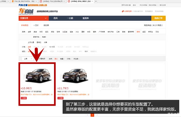Filter by brand 比亚迪

pyautogui.click(x=65, y=32)
